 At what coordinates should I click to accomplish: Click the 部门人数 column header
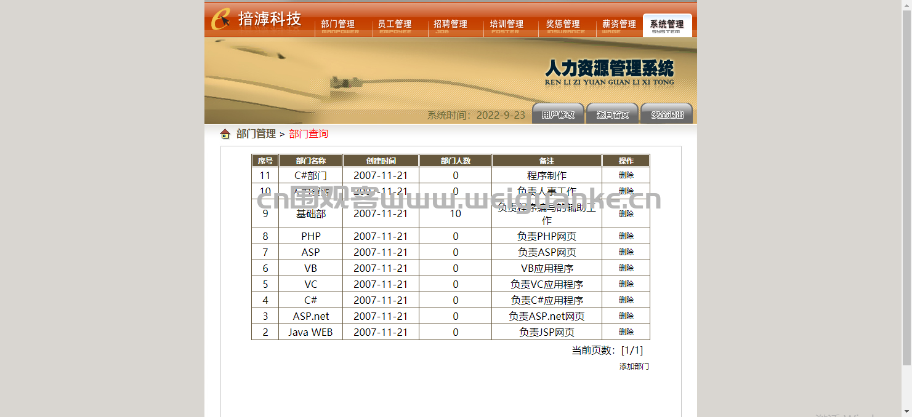[x=456, y=161]
